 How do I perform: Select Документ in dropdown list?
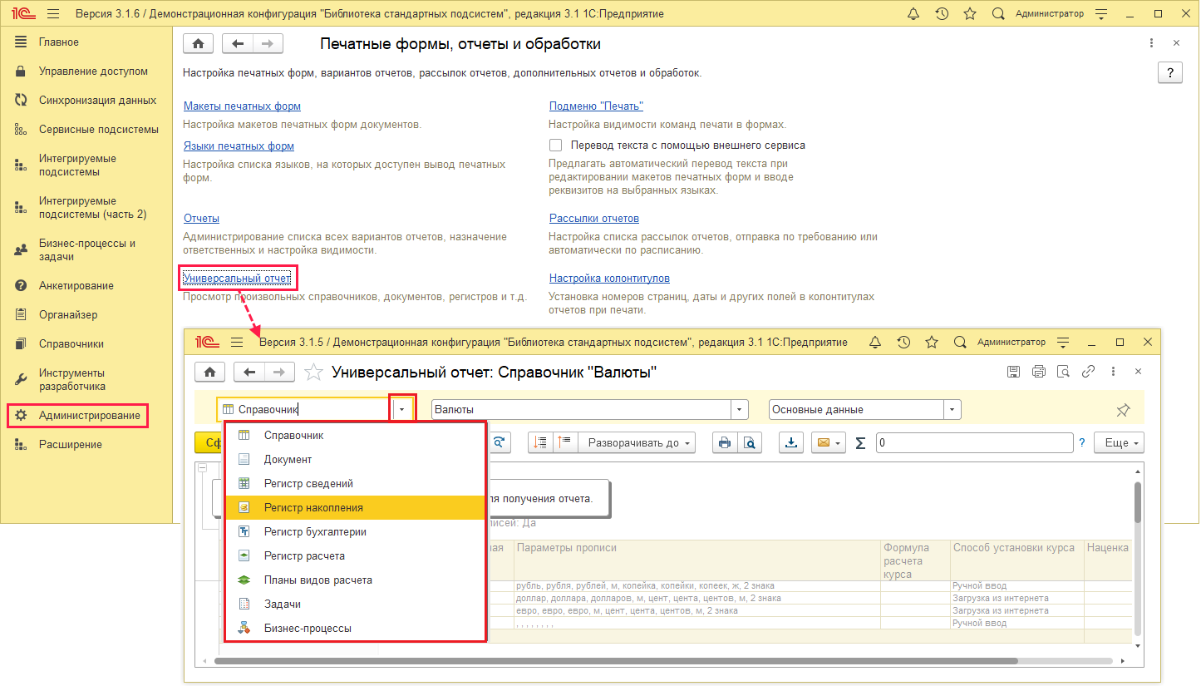355,460
